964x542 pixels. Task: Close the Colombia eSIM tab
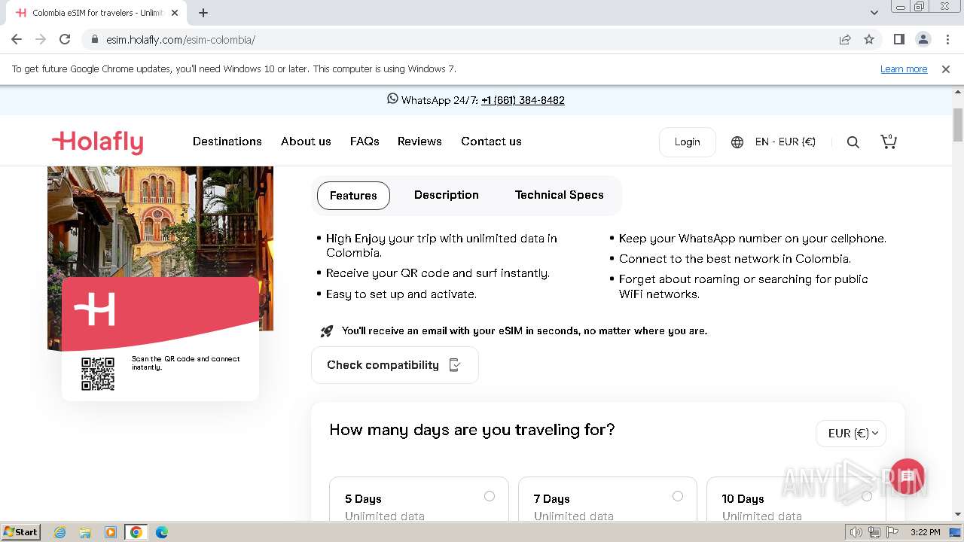tap(175, 13)
